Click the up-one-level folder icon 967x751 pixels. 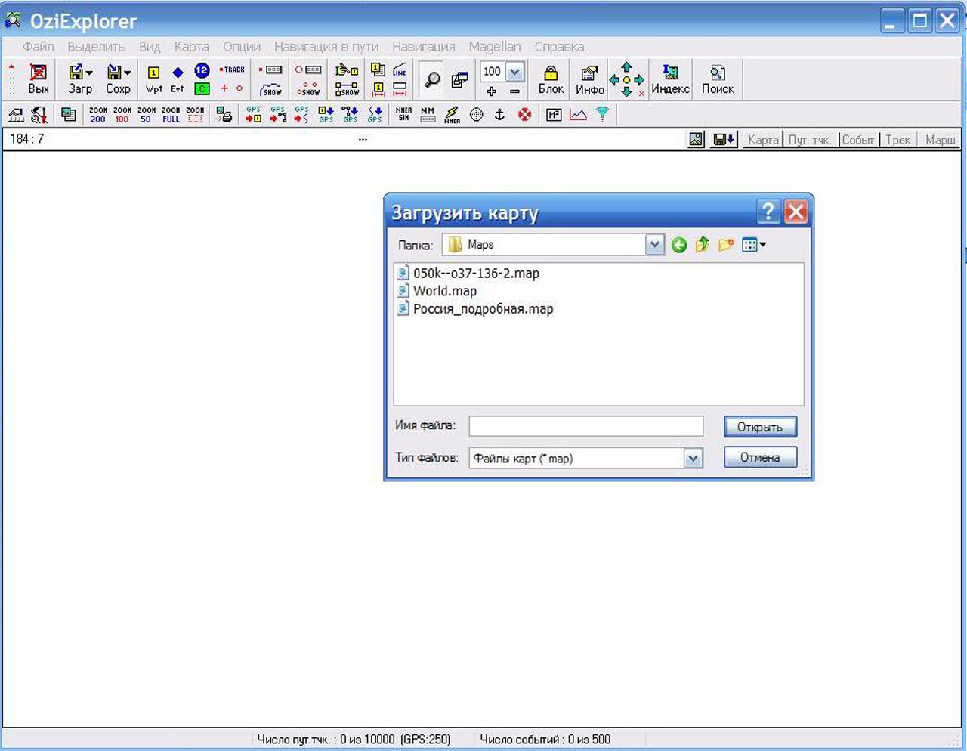[703, 245]
